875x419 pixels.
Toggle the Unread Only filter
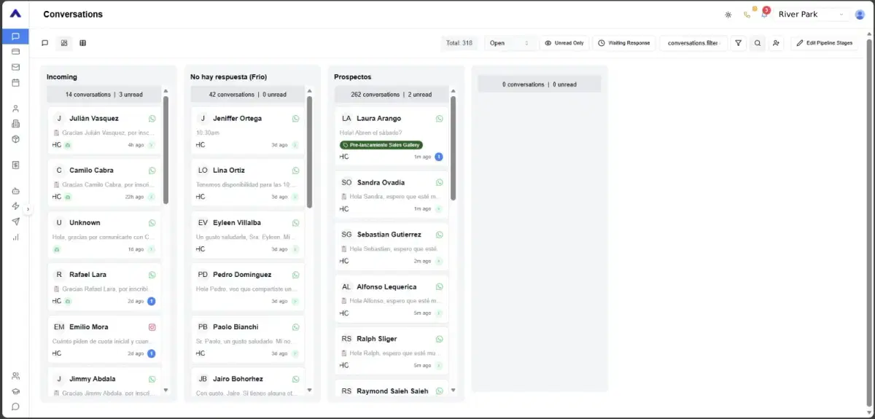[564, 43]
